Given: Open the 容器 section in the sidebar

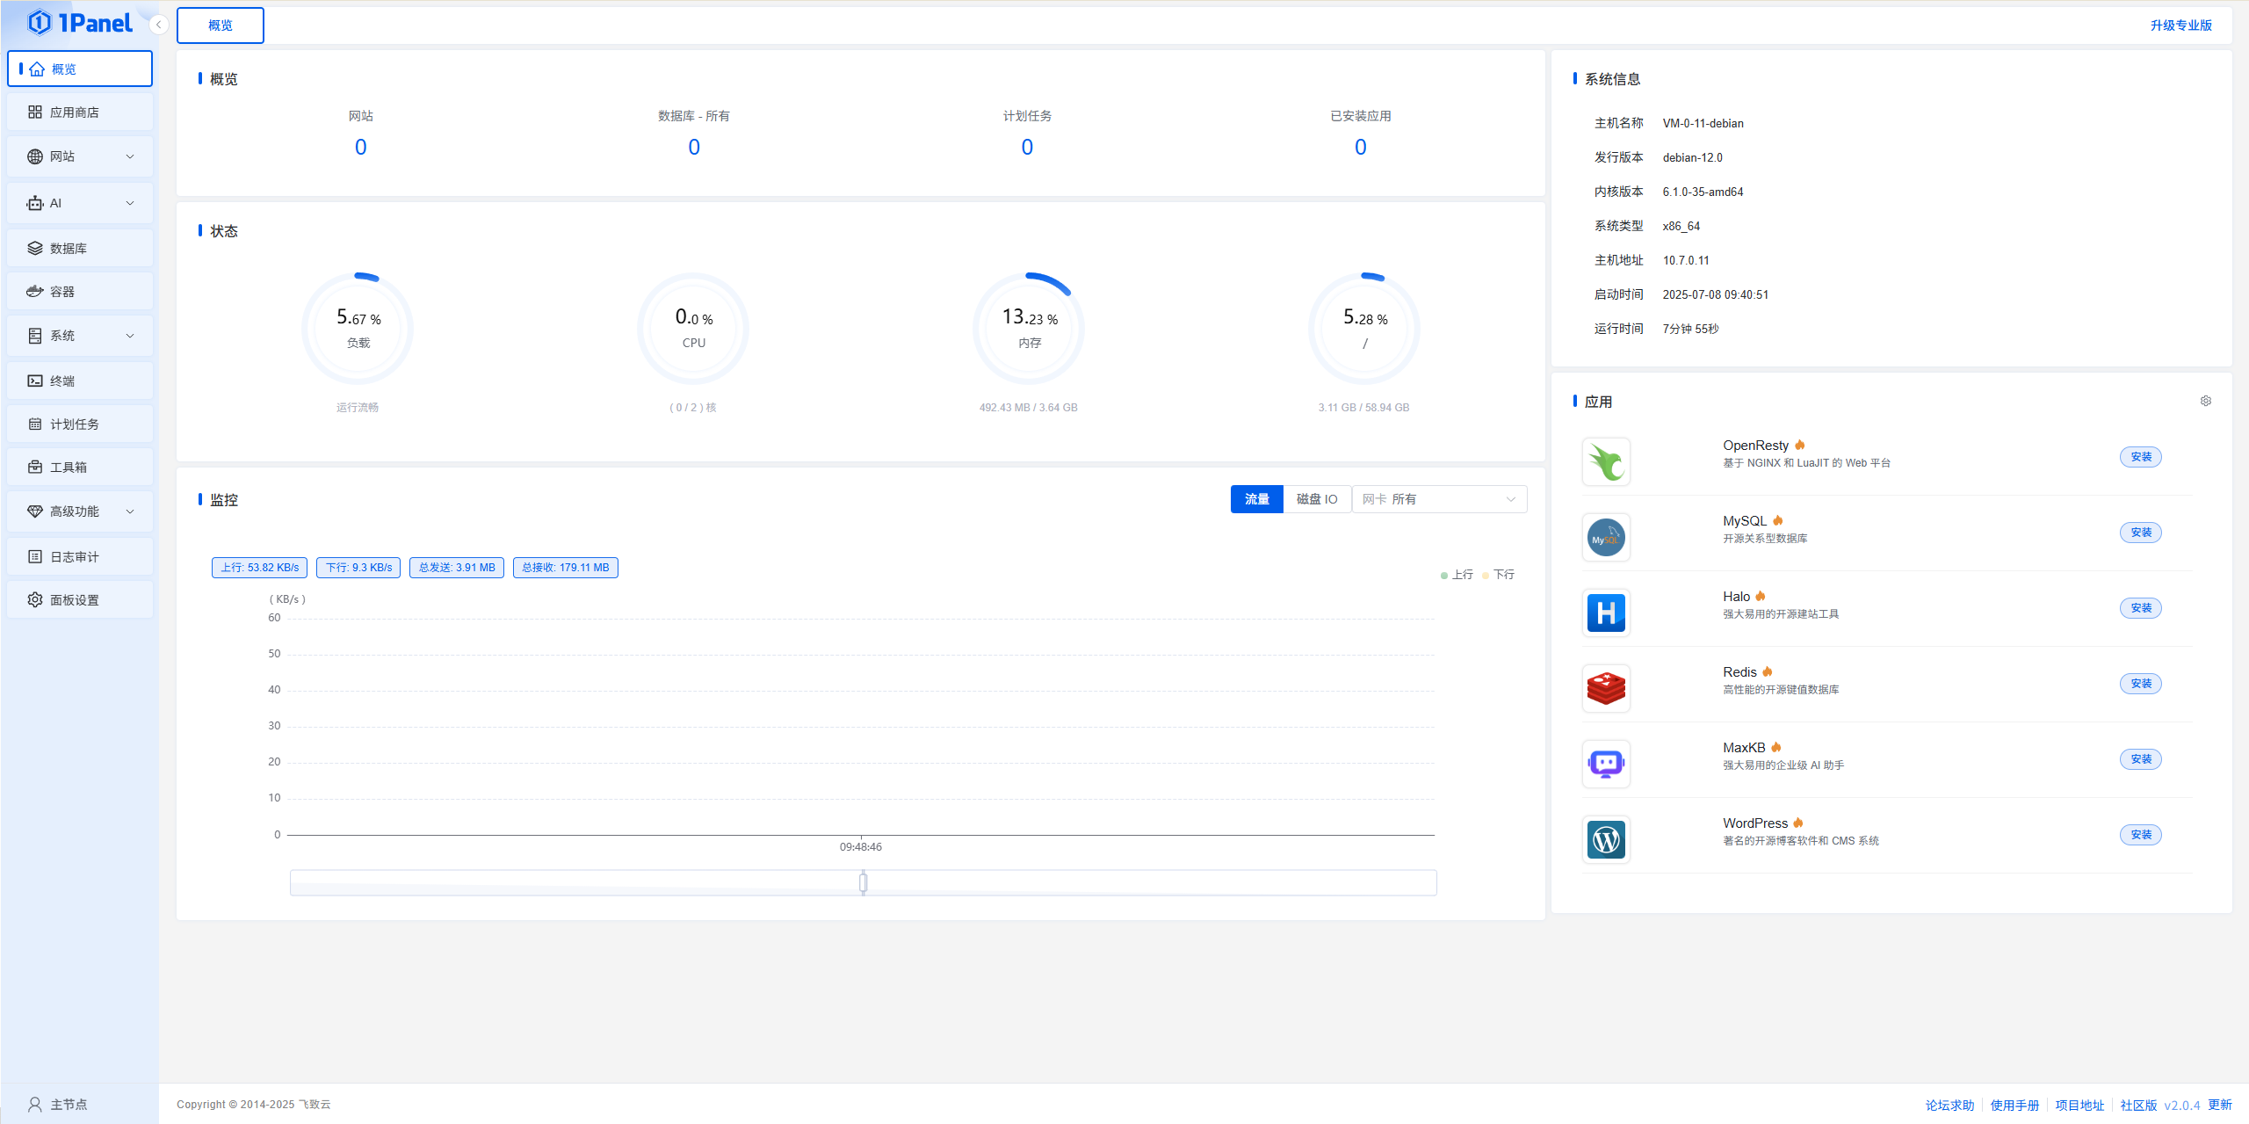Looking at the screenshot, I should coord(79,291).
